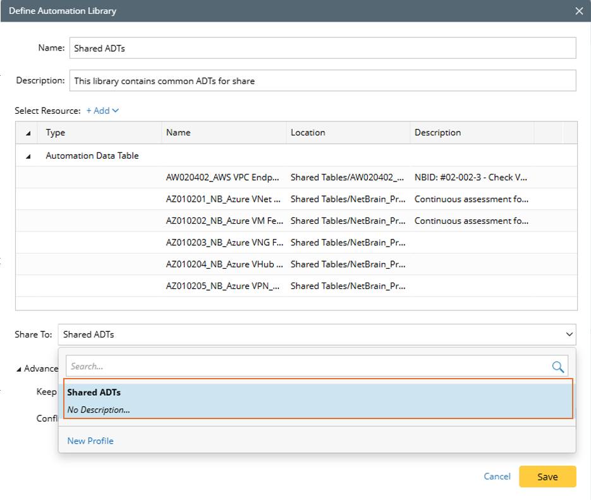Sort by the Name column header
Viewport: 591px width, 500px height.
point(178,133)
